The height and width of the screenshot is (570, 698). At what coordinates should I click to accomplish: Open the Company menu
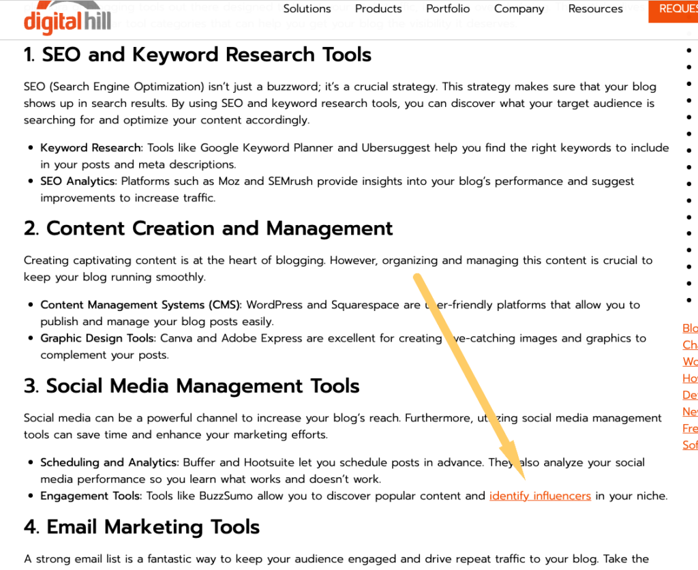click(x=519, y=9)
